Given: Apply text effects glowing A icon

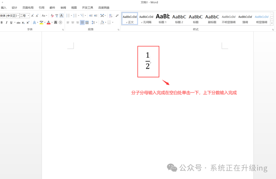Looking at the screenshot, I should click(x=34, y=22).
